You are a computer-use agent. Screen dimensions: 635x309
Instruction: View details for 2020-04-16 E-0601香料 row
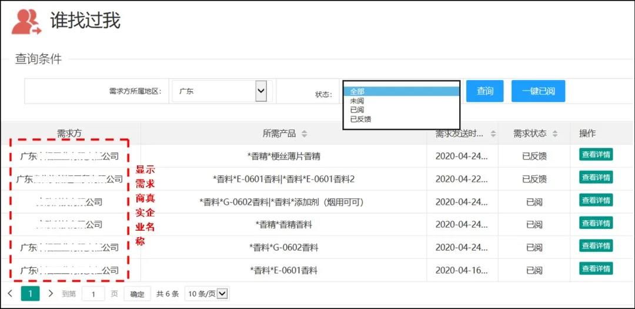(596, 268)
